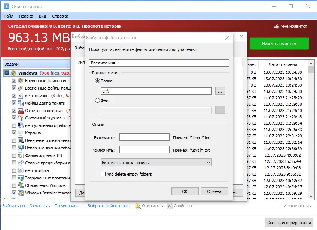Click the Очистка диска app title icon

click(x=7, y=6)
